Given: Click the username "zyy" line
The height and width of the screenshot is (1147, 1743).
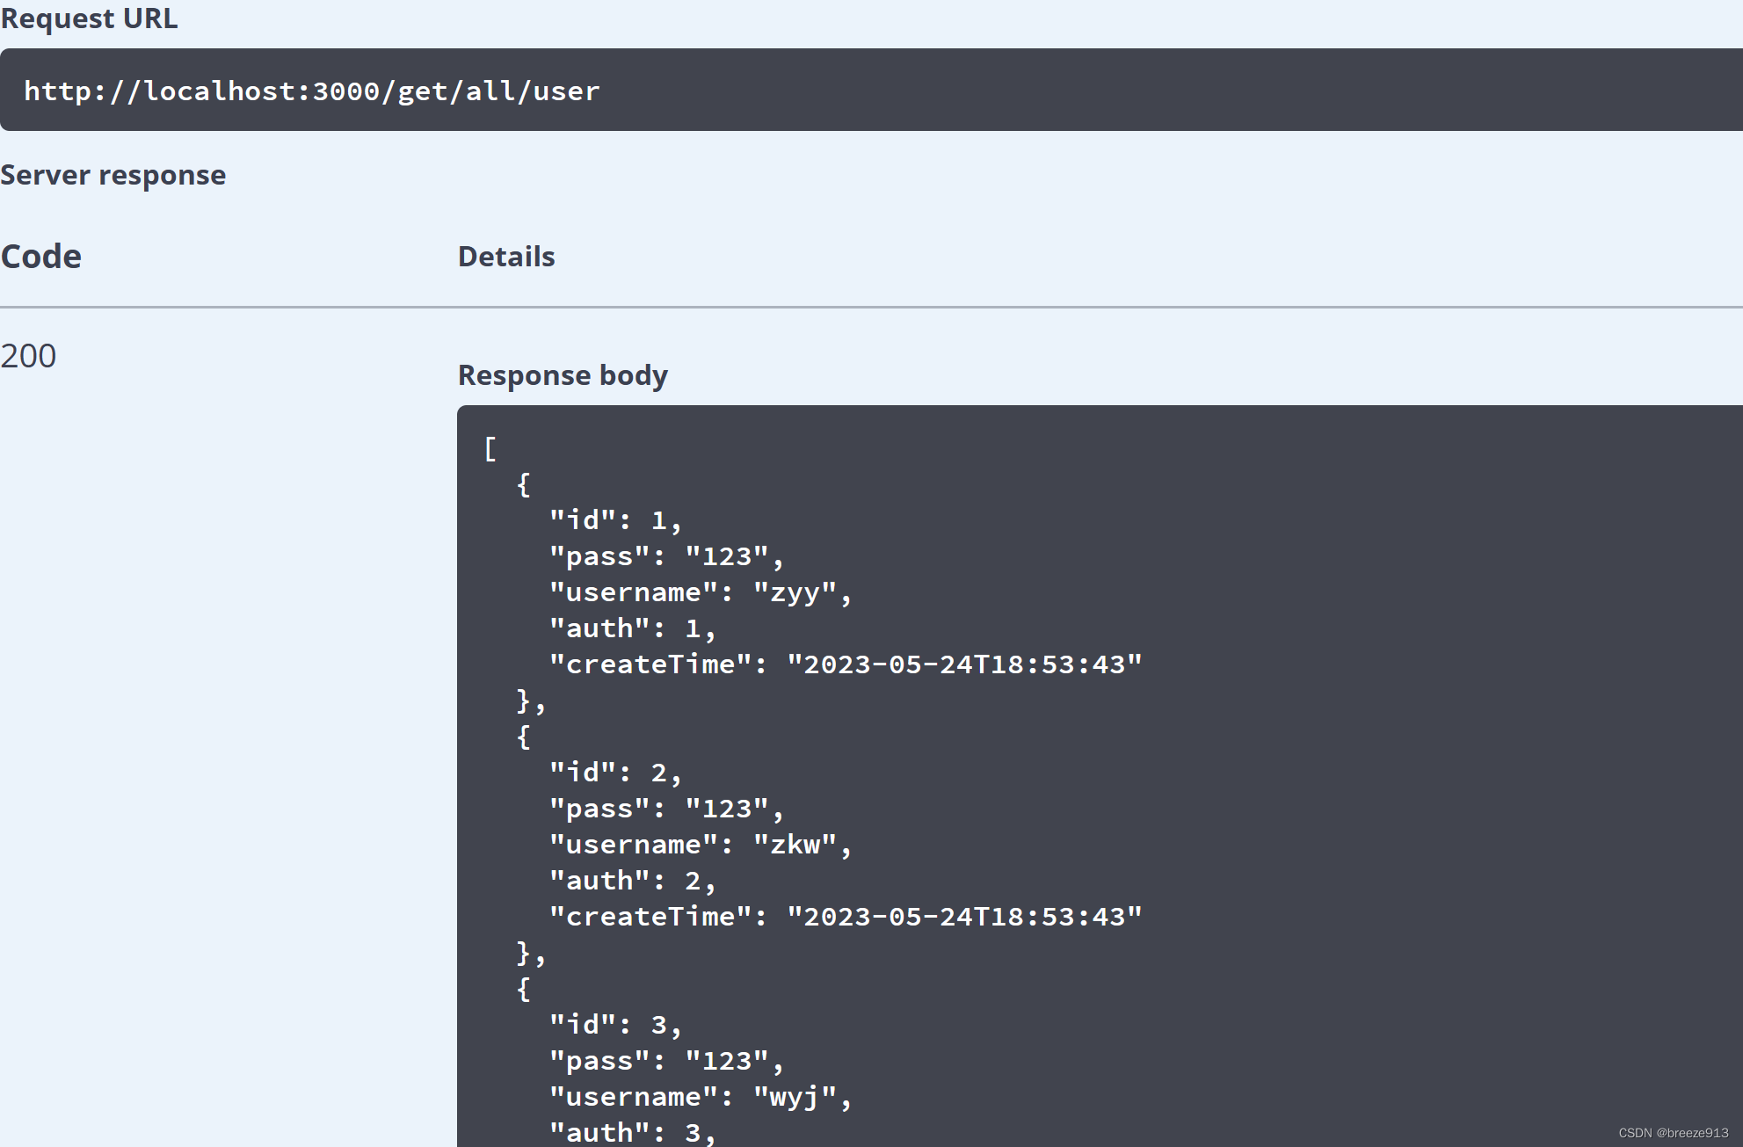Looking at the screenshot, I should [x=700, y=592].
